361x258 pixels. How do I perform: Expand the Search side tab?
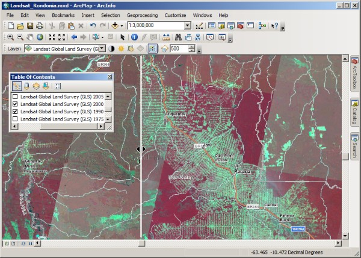(x=355, y=146)
